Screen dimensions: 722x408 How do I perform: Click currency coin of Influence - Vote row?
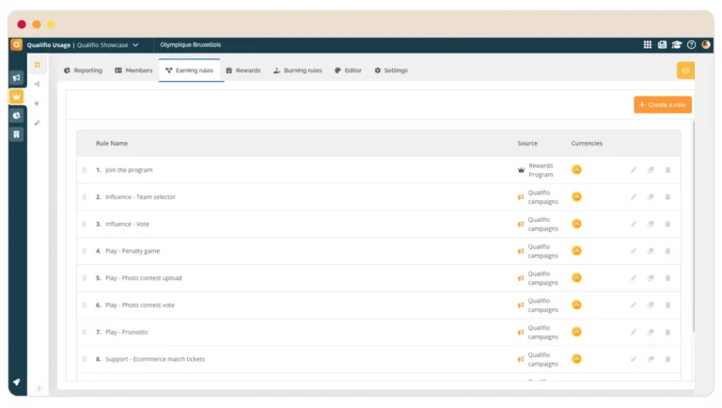tap(576, 224)
